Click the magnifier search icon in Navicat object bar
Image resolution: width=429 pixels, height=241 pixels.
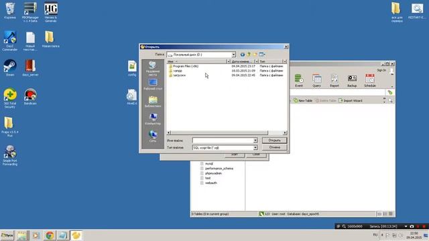pyautogui.click(x=390, y=100)
